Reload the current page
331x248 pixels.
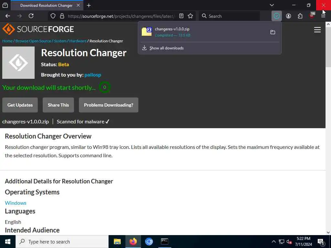[x=31, y=16]
